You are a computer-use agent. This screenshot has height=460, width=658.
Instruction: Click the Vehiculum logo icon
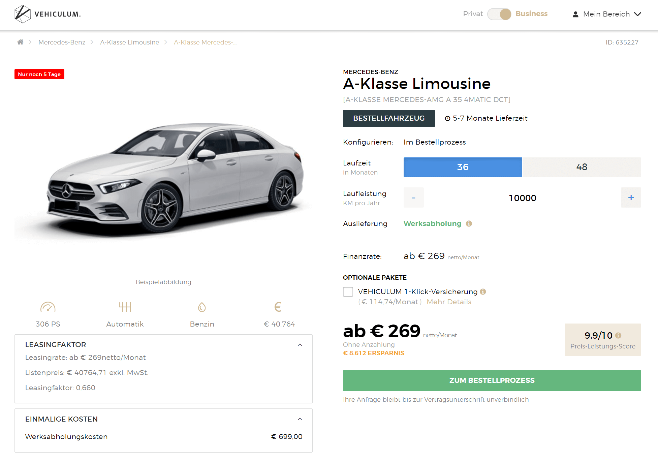[23, 14]
